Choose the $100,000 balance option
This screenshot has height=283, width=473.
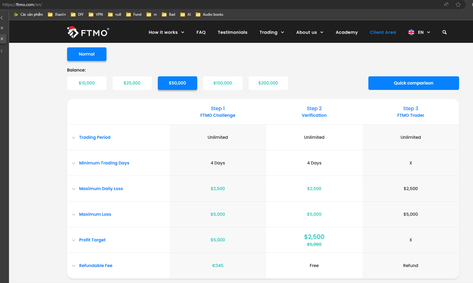[223, 83]
